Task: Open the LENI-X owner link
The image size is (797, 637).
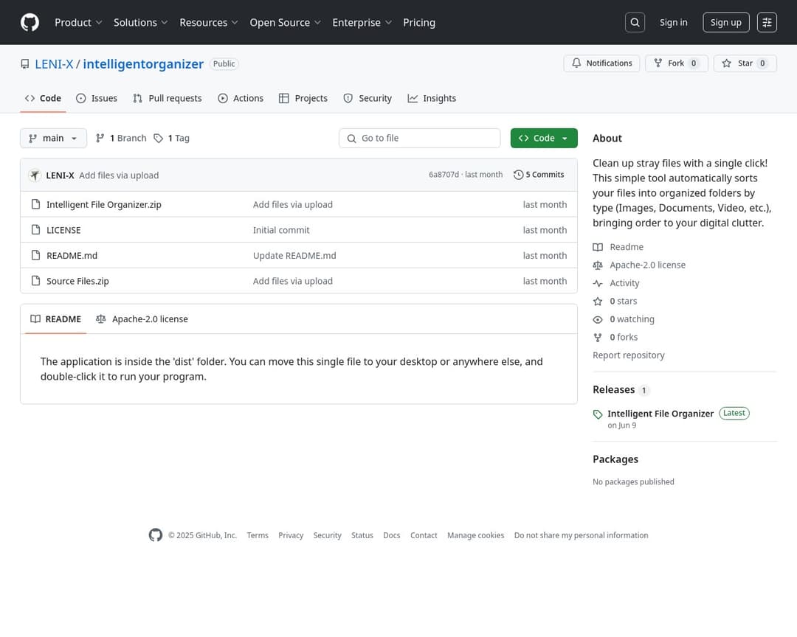Action: 54,64
